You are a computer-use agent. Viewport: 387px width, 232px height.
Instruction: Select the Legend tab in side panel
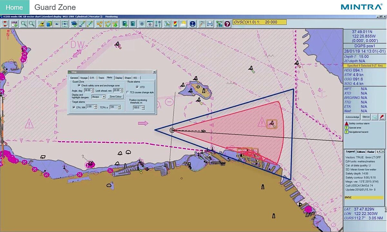click(350, 152)
